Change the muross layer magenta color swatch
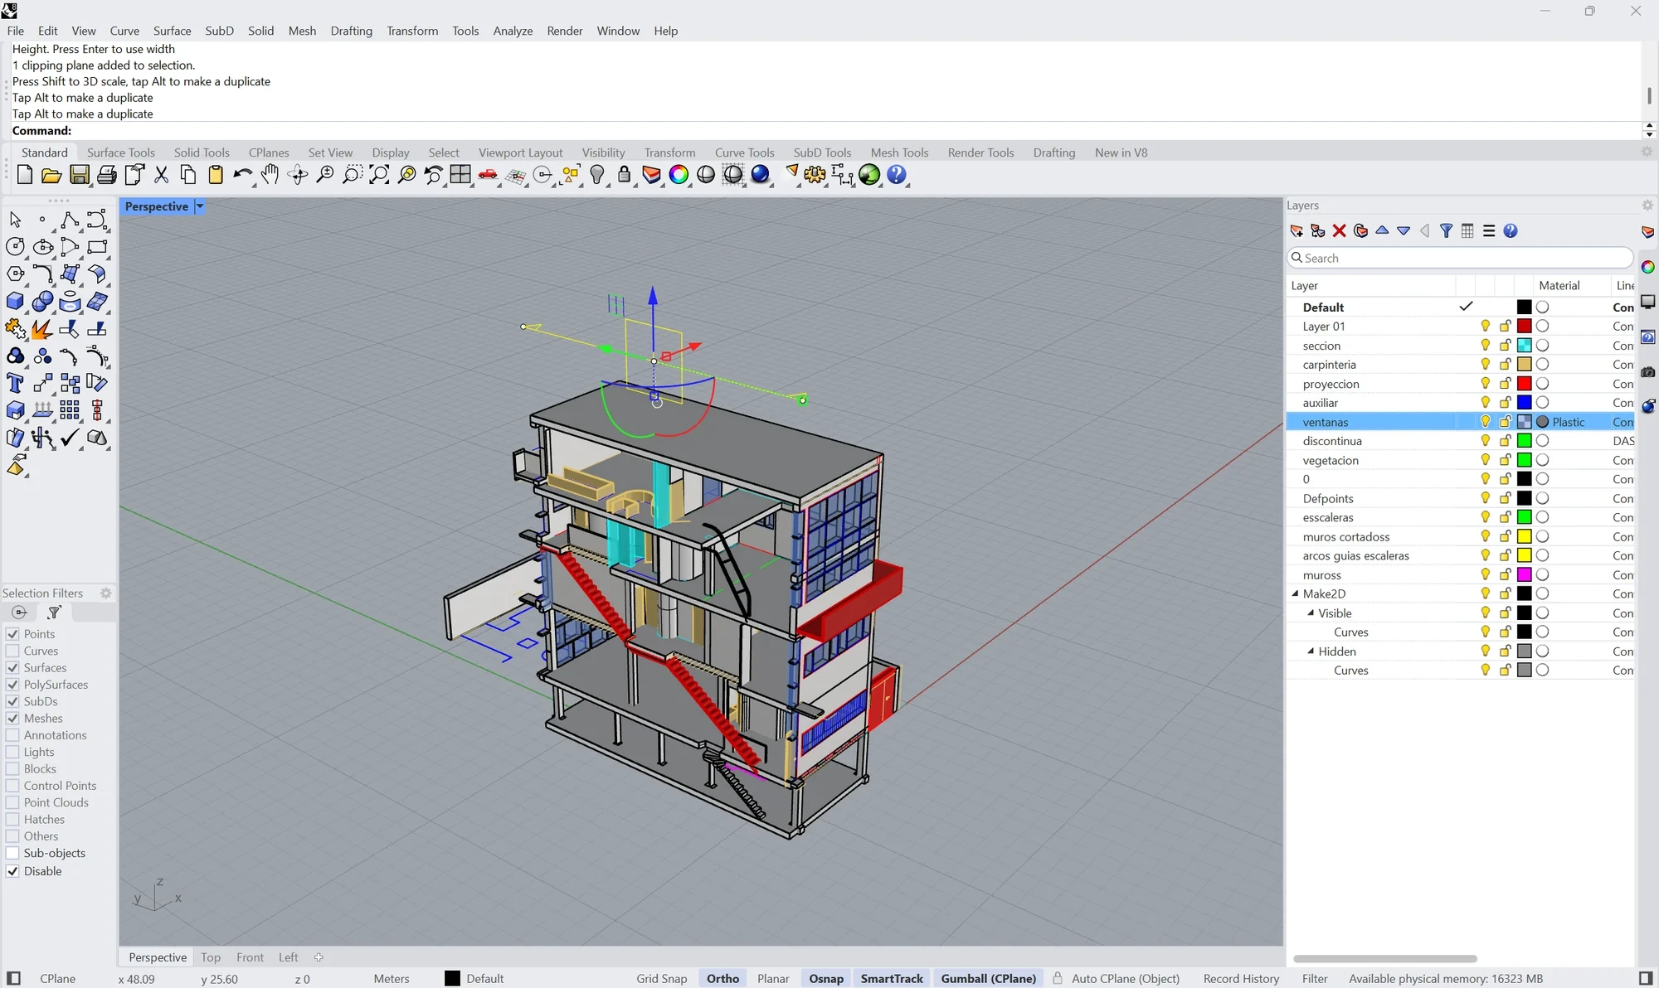 click(1524, 575)
